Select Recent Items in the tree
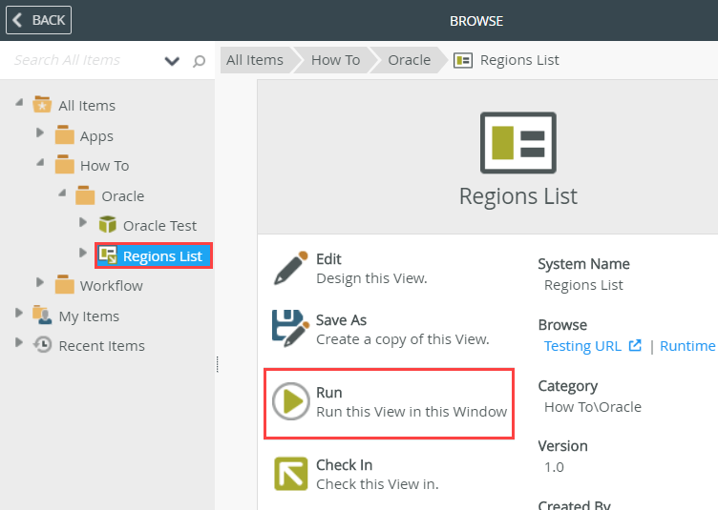The image size is (718, 510). point(101,346)
